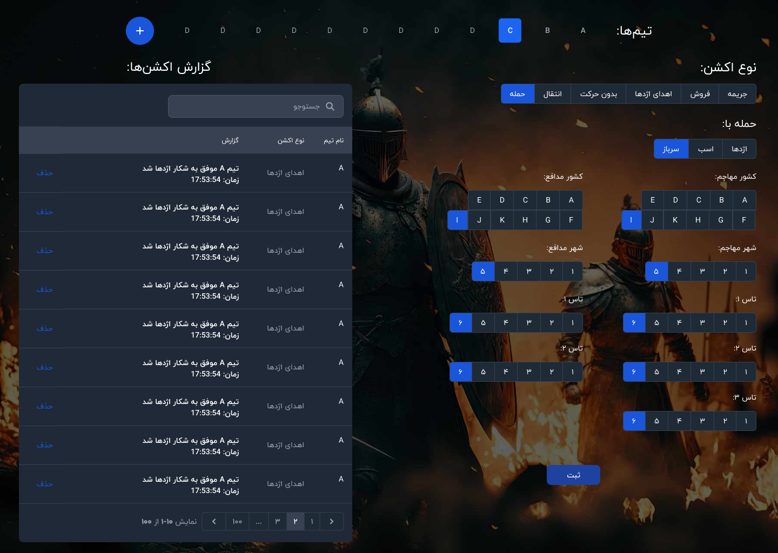Go to next page using pagination arrow
Screen dimensions: 778x553
click(214, 521)
